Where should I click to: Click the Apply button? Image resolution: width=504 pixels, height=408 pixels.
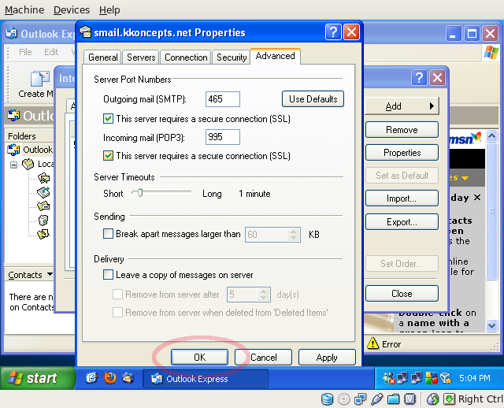coord(327,358)
